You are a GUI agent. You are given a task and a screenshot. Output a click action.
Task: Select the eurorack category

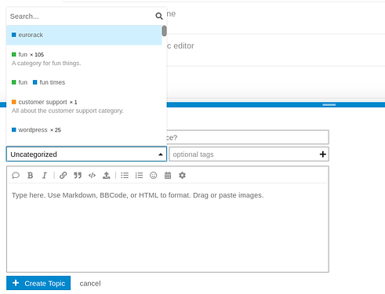pyautogui.click(x=84, y=35)
